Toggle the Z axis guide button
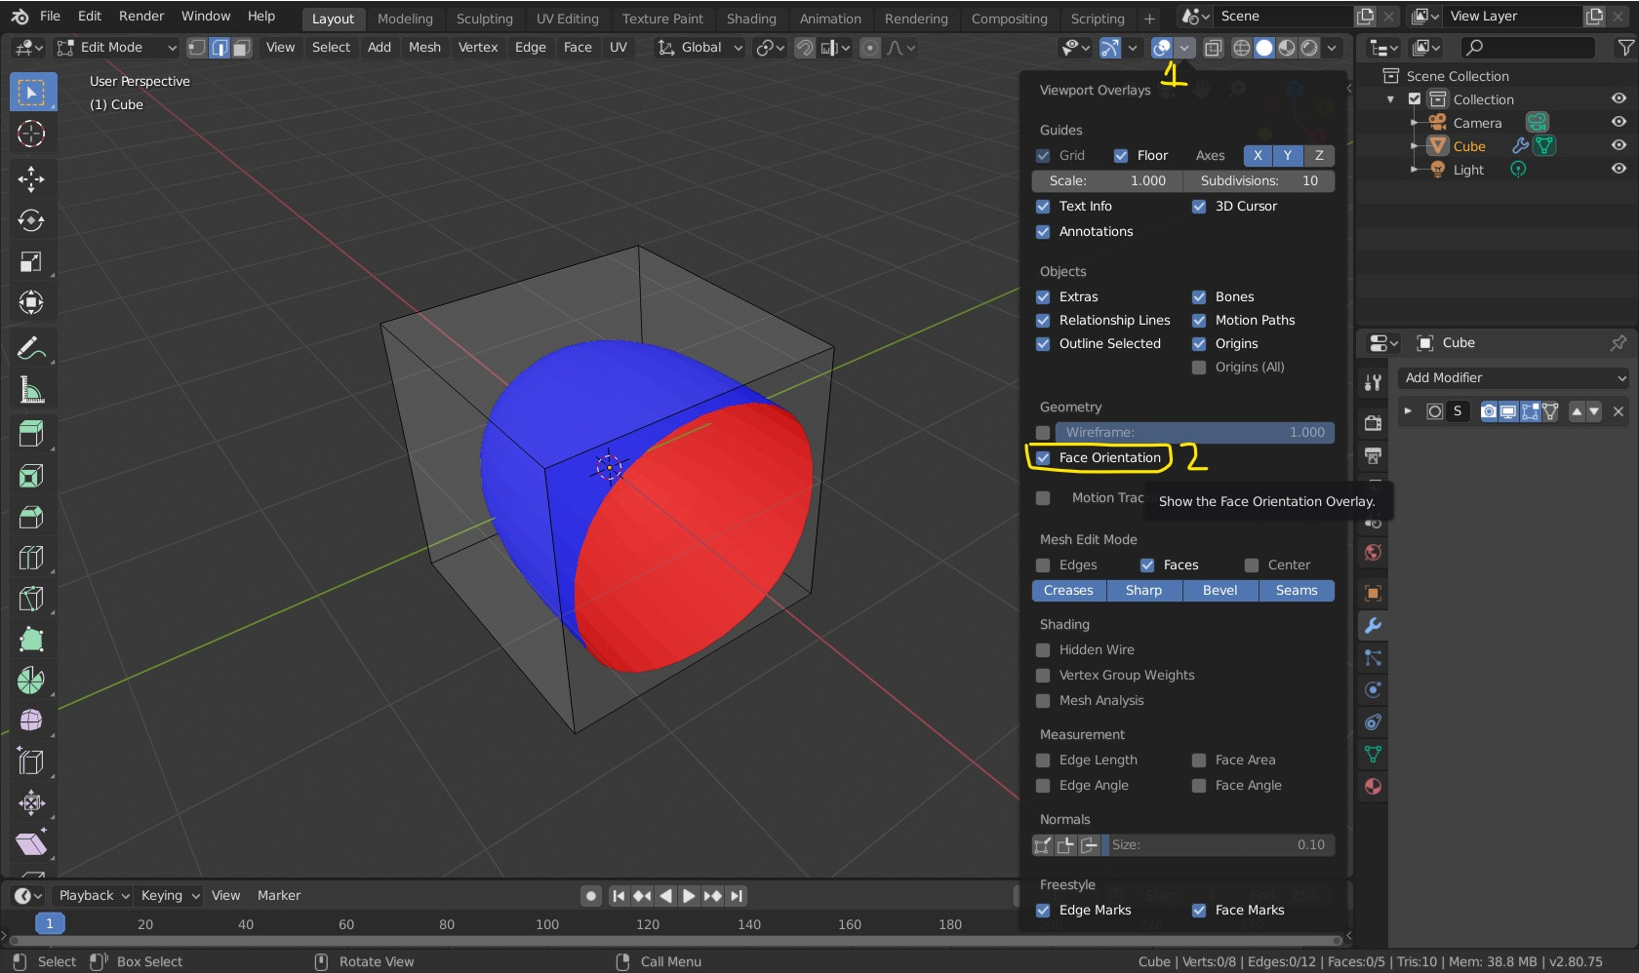Screen dimensions: 1639x973 click(x=1319, y=156)
